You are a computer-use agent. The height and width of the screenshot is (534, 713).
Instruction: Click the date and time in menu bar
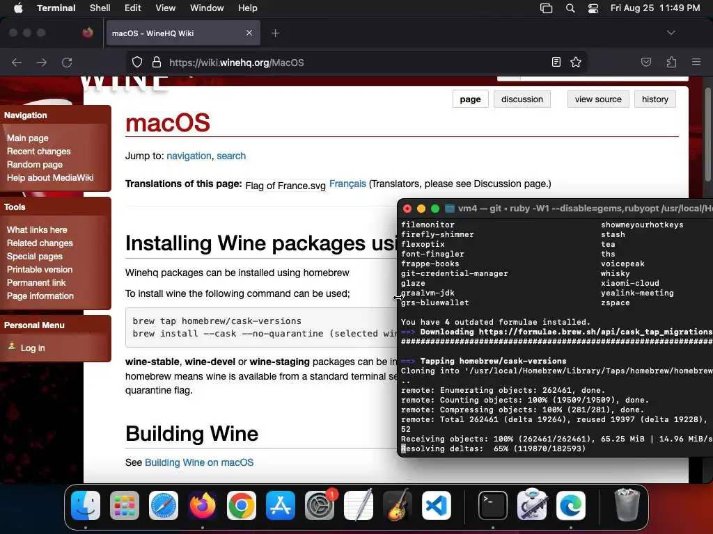655,8
